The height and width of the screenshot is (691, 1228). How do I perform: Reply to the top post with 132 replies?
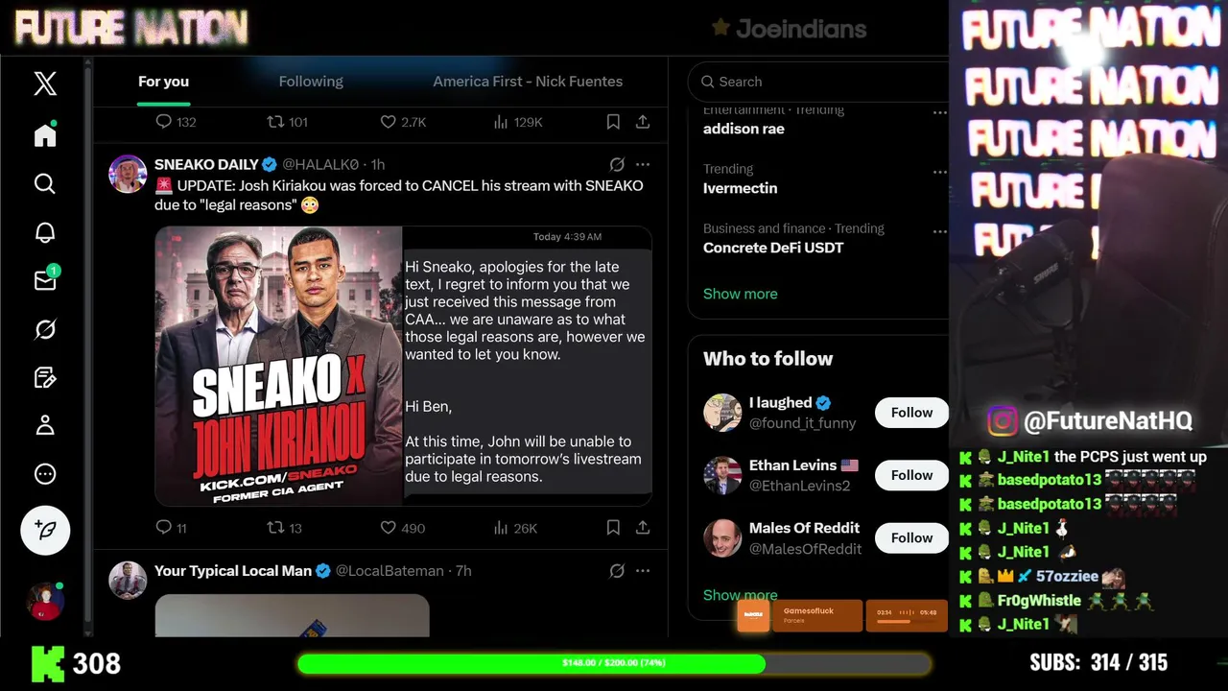[164, 122]
